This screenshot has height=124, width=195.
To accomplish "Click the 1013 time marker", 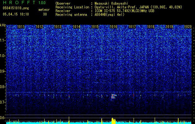I will click(58, 27).
